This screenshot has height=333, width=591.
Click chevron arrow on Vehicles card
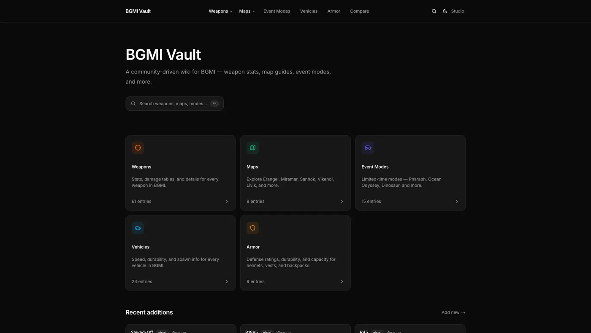pyautogui.click(x=227, y=282)
